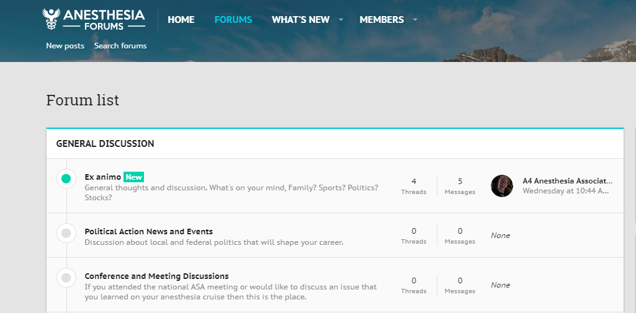Image resolution: width=636 pixels, height=313 pixels.
Task: Click the New posts link
Action: click(65, 46)
